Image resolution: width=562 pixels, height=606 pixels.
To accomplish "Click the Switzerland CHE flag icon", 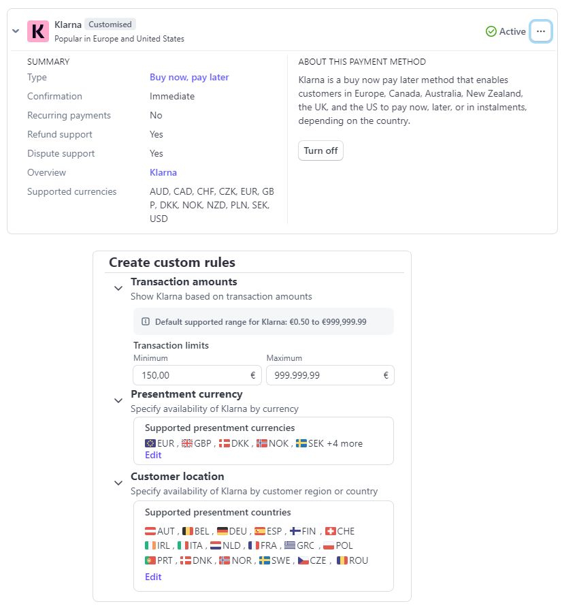I will click(x=331, y=531).
